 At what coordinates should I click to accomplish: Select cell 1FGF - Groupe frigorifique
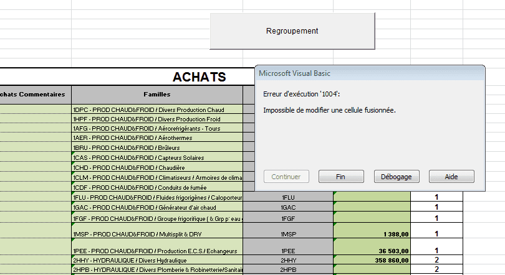(157, 217)
